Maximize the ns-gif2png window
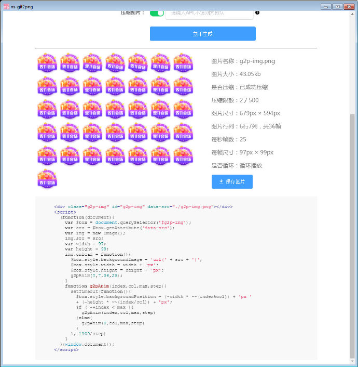This screenshot has height=367, width=358. click(337, 7)
